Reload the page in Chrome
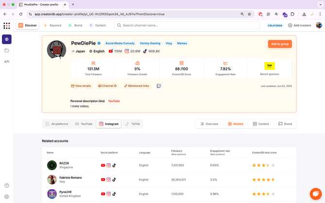Screen dimensions: 325x203 pos(21,14)
